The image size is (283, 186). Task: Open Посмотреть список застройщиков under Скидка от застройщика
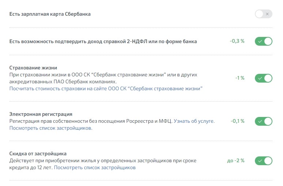(x=95, y=168)
